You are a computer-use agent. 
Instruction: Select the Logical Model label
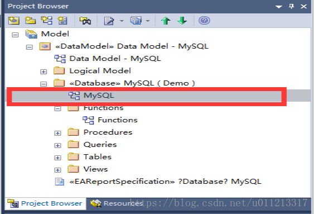pyautogui.click(x=100, y=71)
